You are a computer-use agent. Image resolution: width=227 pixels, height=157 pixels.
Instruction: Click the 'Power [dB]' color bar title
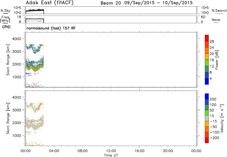(217, 60)
